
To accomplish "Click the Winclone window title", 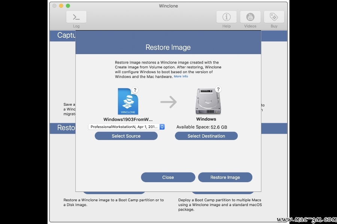I will coord(168,6).
